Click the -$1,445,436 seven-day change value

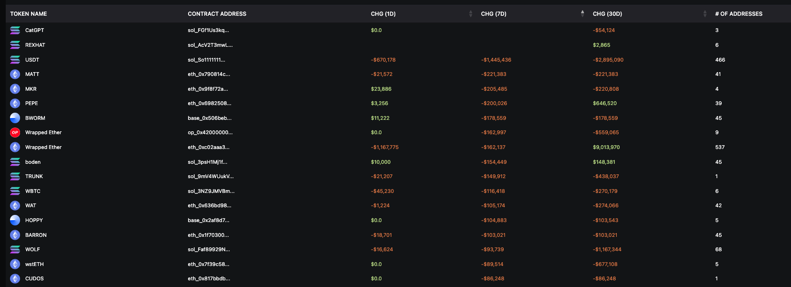point(496,60)
